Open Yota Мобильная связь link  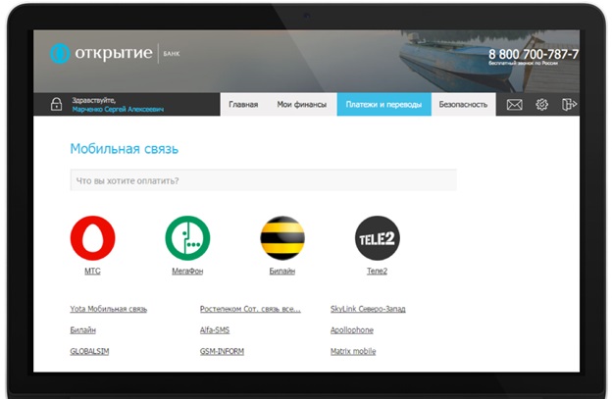pyautogui.click(x=109, y=309)
